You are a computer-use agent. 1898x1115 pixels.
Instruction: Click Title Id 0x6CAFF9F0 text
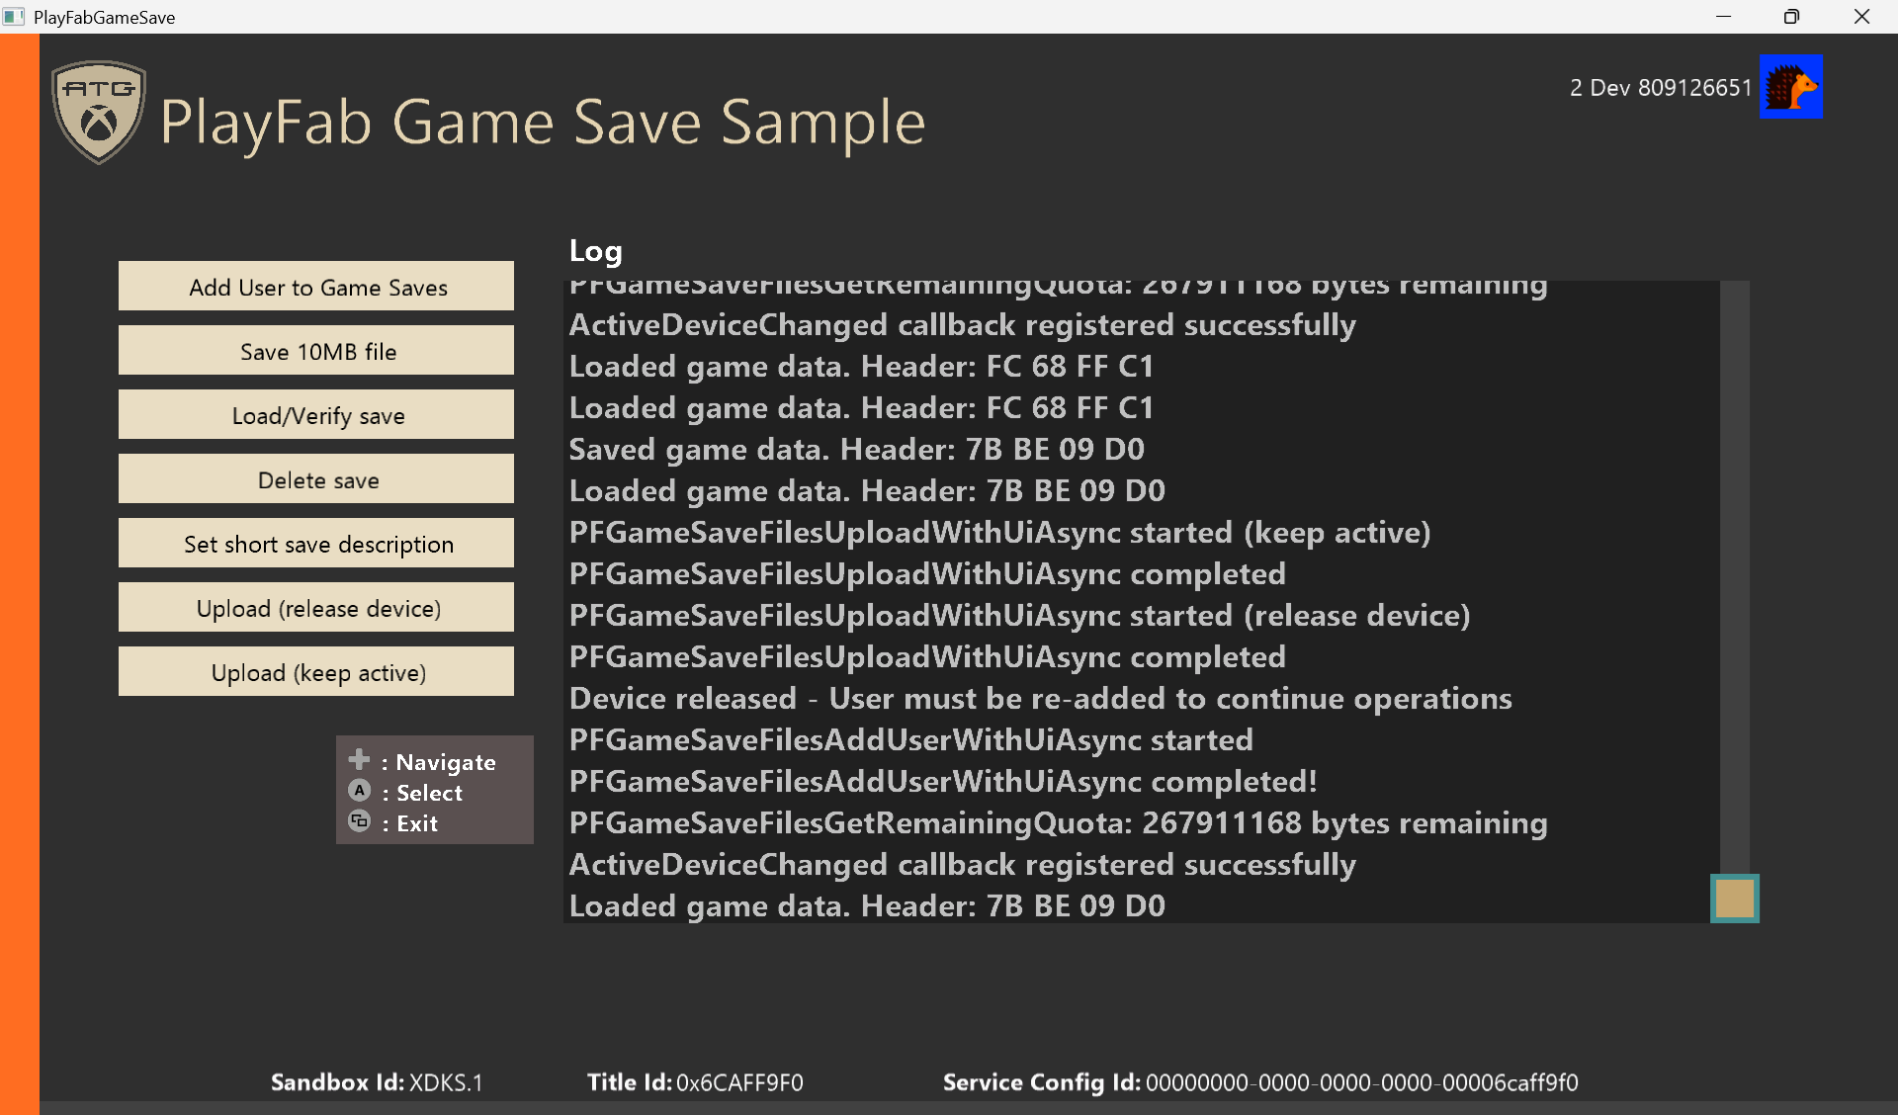coord(695,1082)
